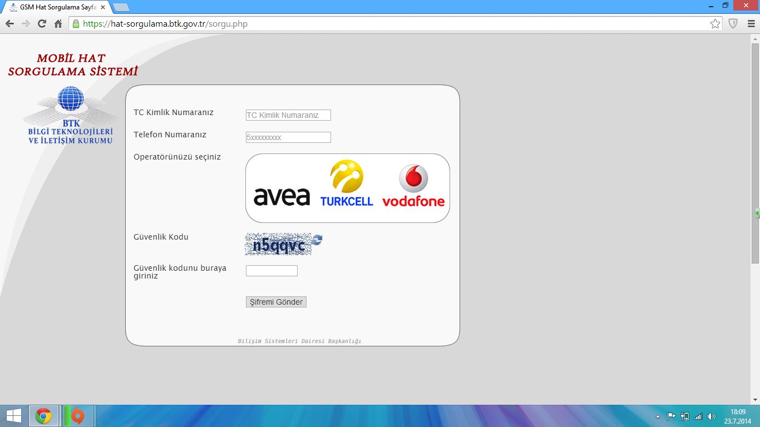The height and width of the screenshot is (427, 760).
Task: Click the scrollbar up arrow
Action: pyautogui.click(x=755, y=38)
